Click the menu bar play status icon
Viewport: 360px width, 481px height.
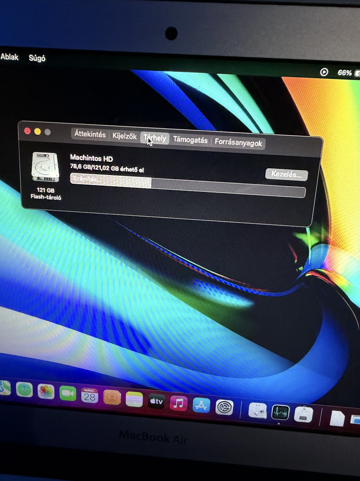(x=324, y=72)
